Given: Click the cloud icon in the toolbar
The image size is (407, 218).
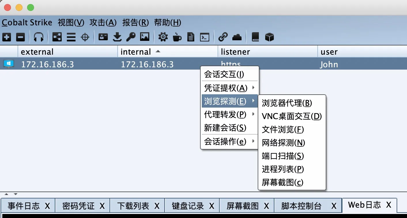Looking at the screenshot, I should point(237,37).
